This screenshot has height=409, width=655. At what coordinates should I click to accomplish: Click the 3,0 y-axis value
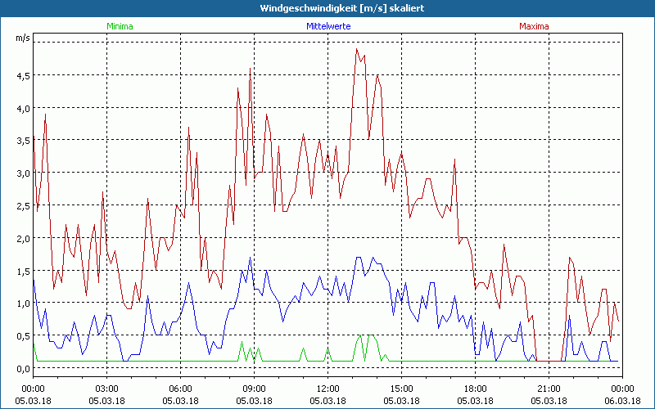[x=22, y=173]
